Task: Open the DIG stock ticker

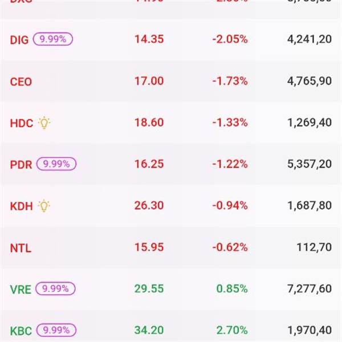Action: [19, 40]
